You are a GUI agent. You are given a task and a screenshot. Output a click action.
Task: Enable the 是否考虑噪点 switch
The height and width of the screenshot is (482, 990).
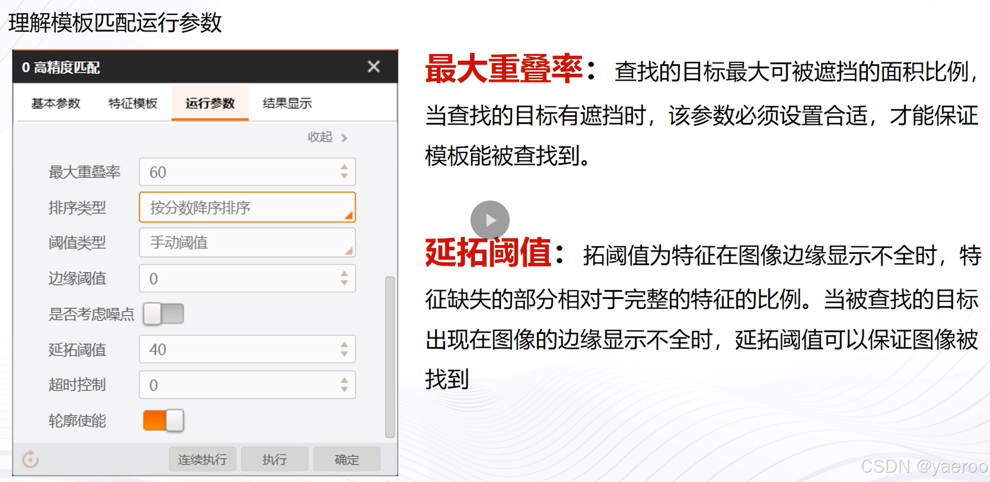[x=163, y=314]
